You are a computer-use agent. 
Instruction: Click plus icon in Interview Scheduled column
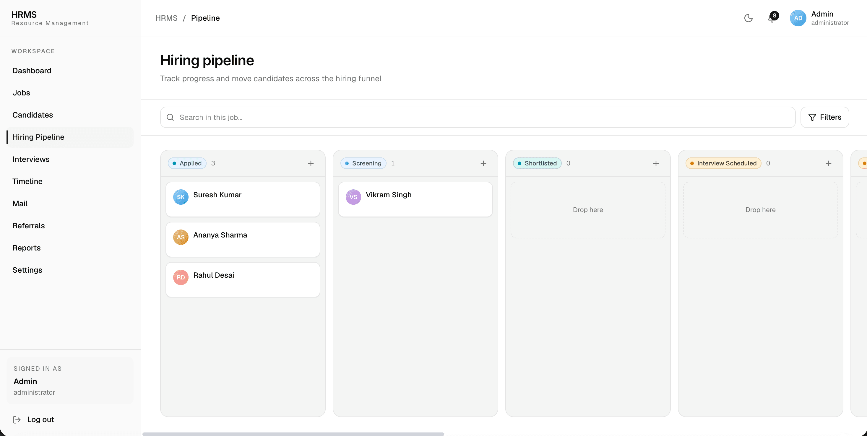coord(829,164)
